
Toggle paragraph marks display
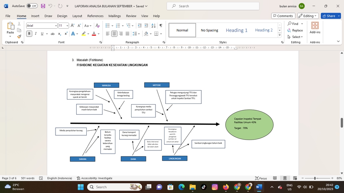(161, 26)
